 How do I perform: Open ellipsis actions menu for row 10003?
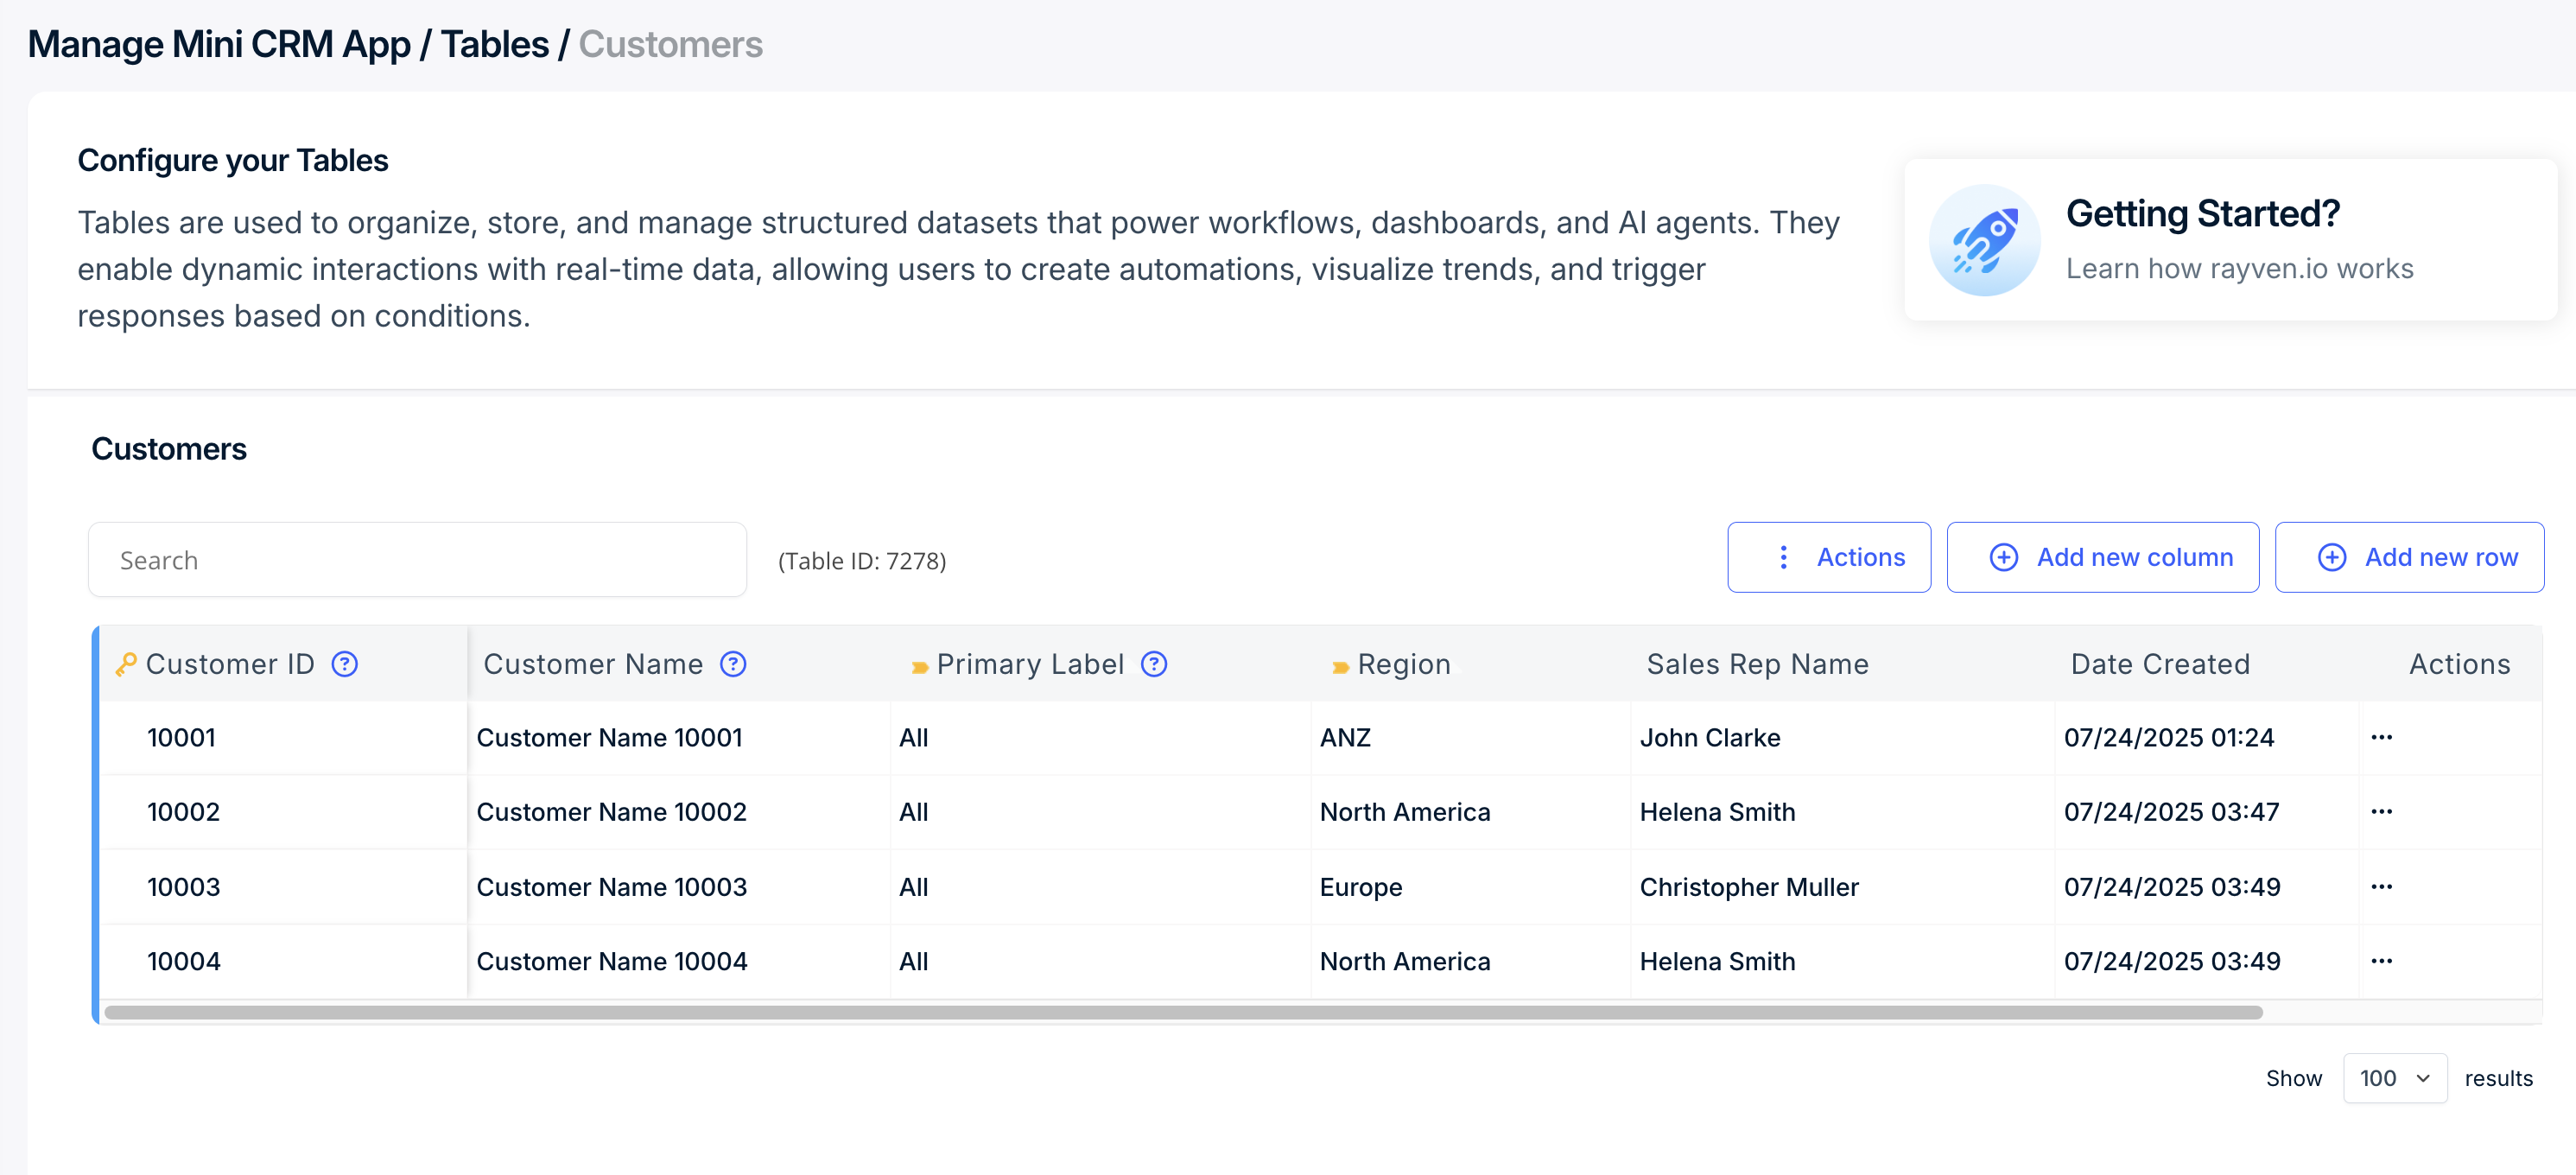point(2381,887)
